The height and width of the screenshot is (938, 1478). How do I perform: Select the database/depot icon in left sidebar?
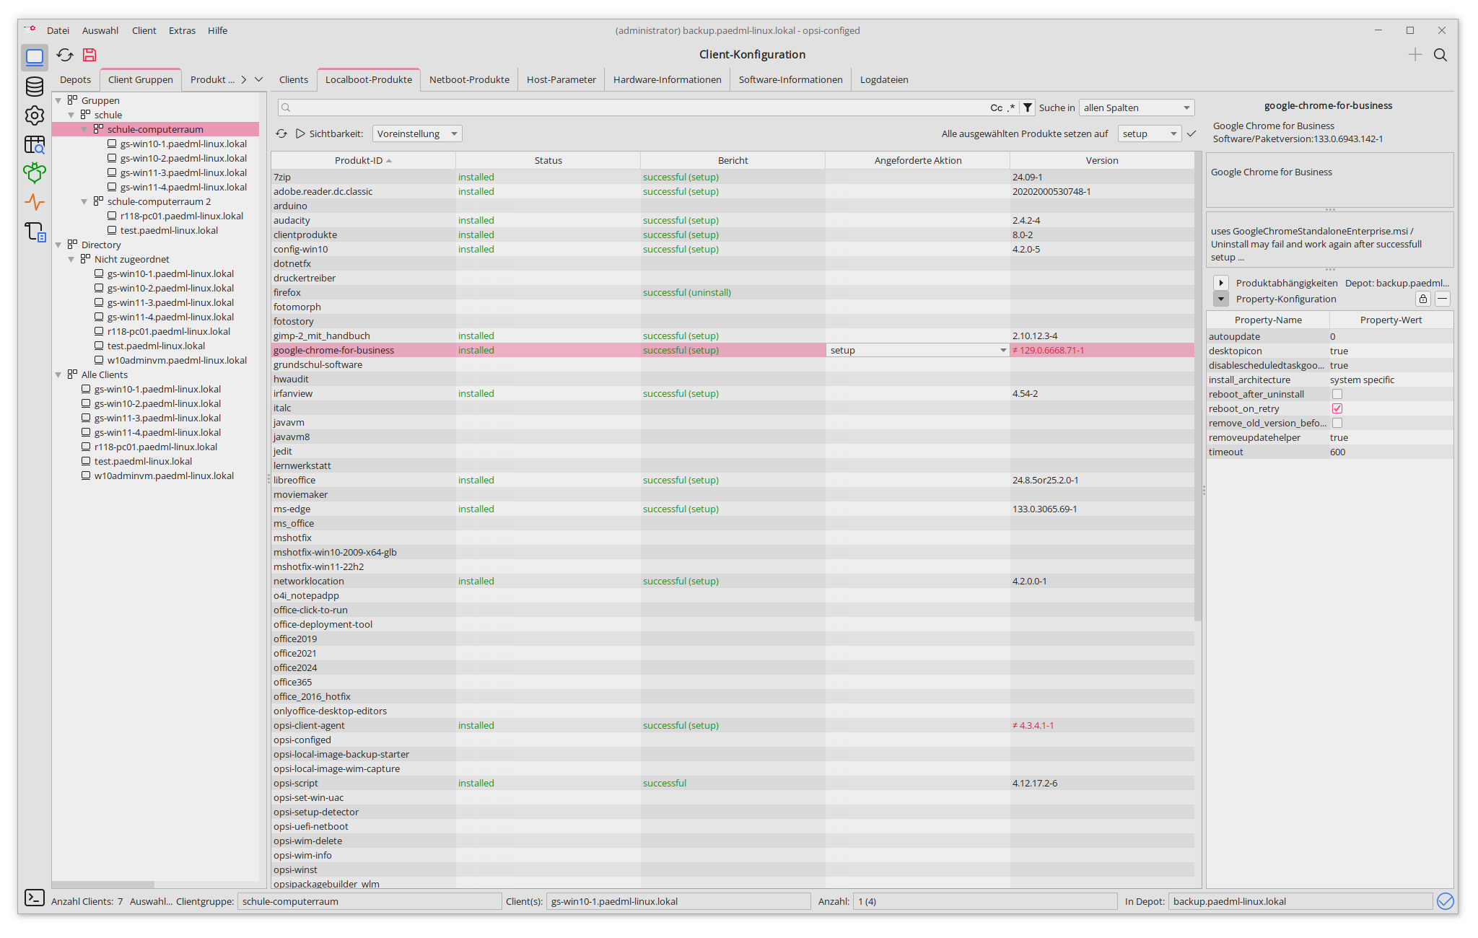[34, 87]
